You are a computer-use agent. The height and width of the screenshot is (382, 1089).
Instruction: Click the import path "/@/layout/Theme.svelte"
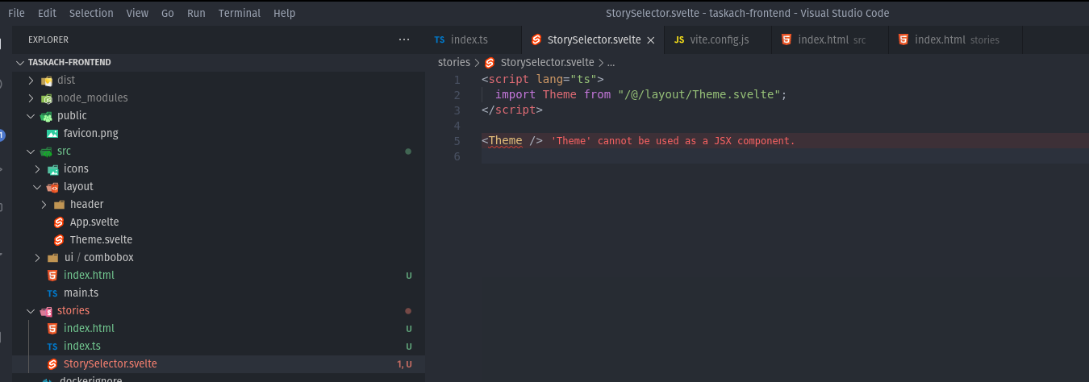pyautogui.click(x=699, y=94)
